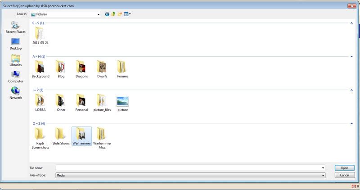Open the Files of type Media dropdown
Image resolution: width=360 pixels, height=190 pixels.
(x=190, y=175)
